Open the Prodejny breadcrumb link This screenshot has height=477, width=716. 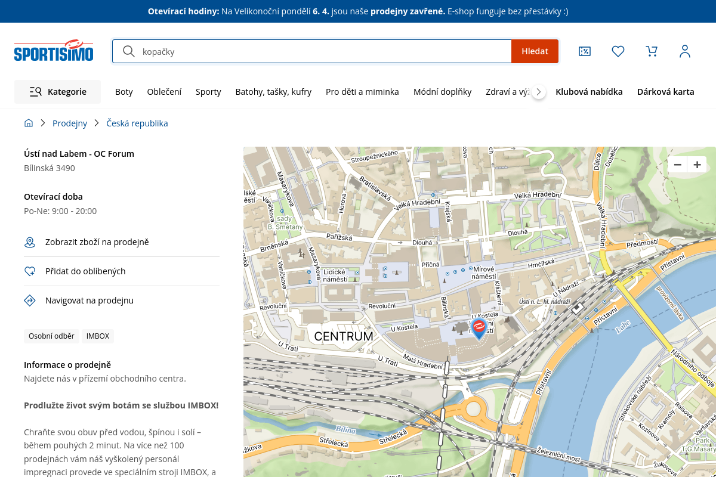pos(70,123)
